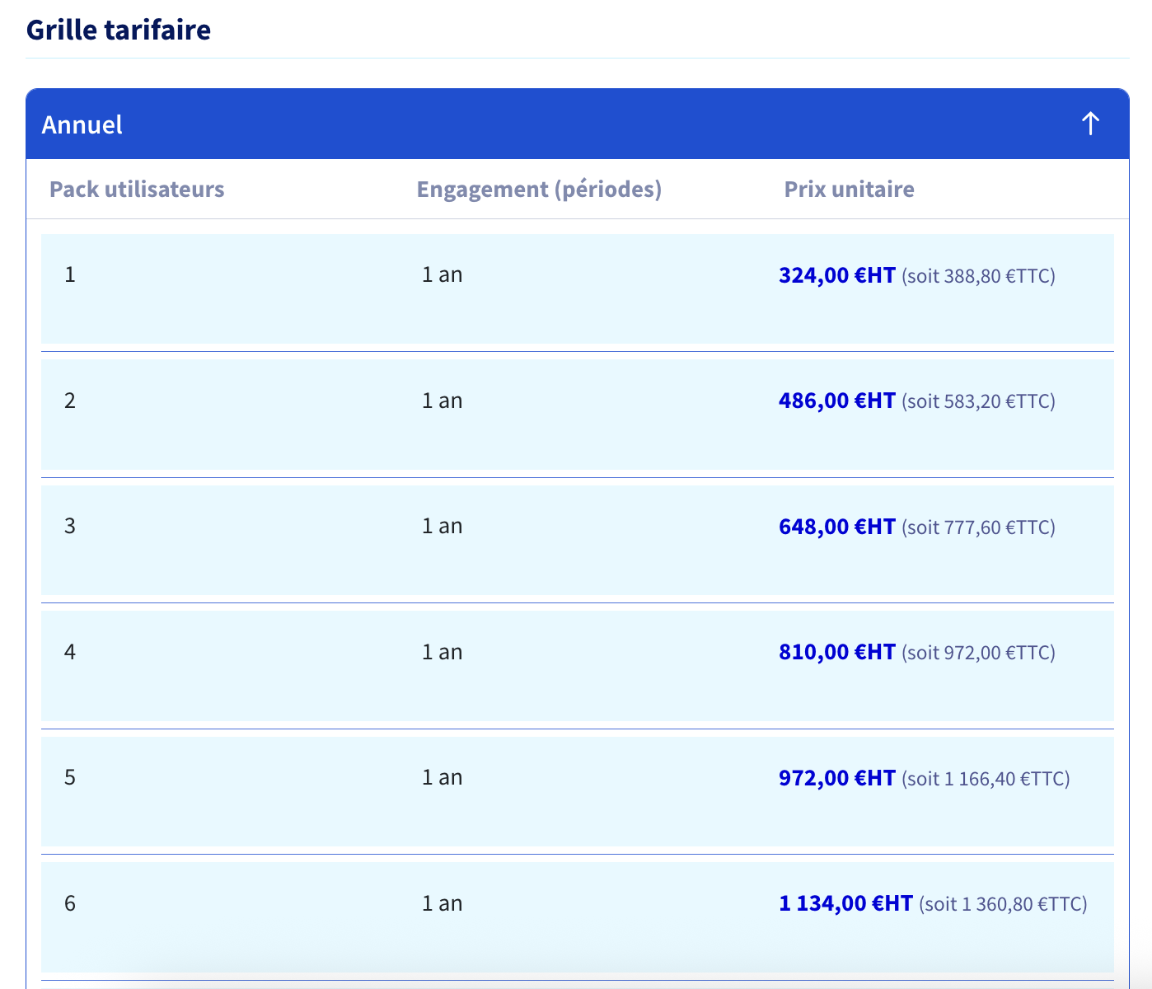
Task: Collapse the Annuel section with arrow icon
Action: click(x=1090, y=124)
